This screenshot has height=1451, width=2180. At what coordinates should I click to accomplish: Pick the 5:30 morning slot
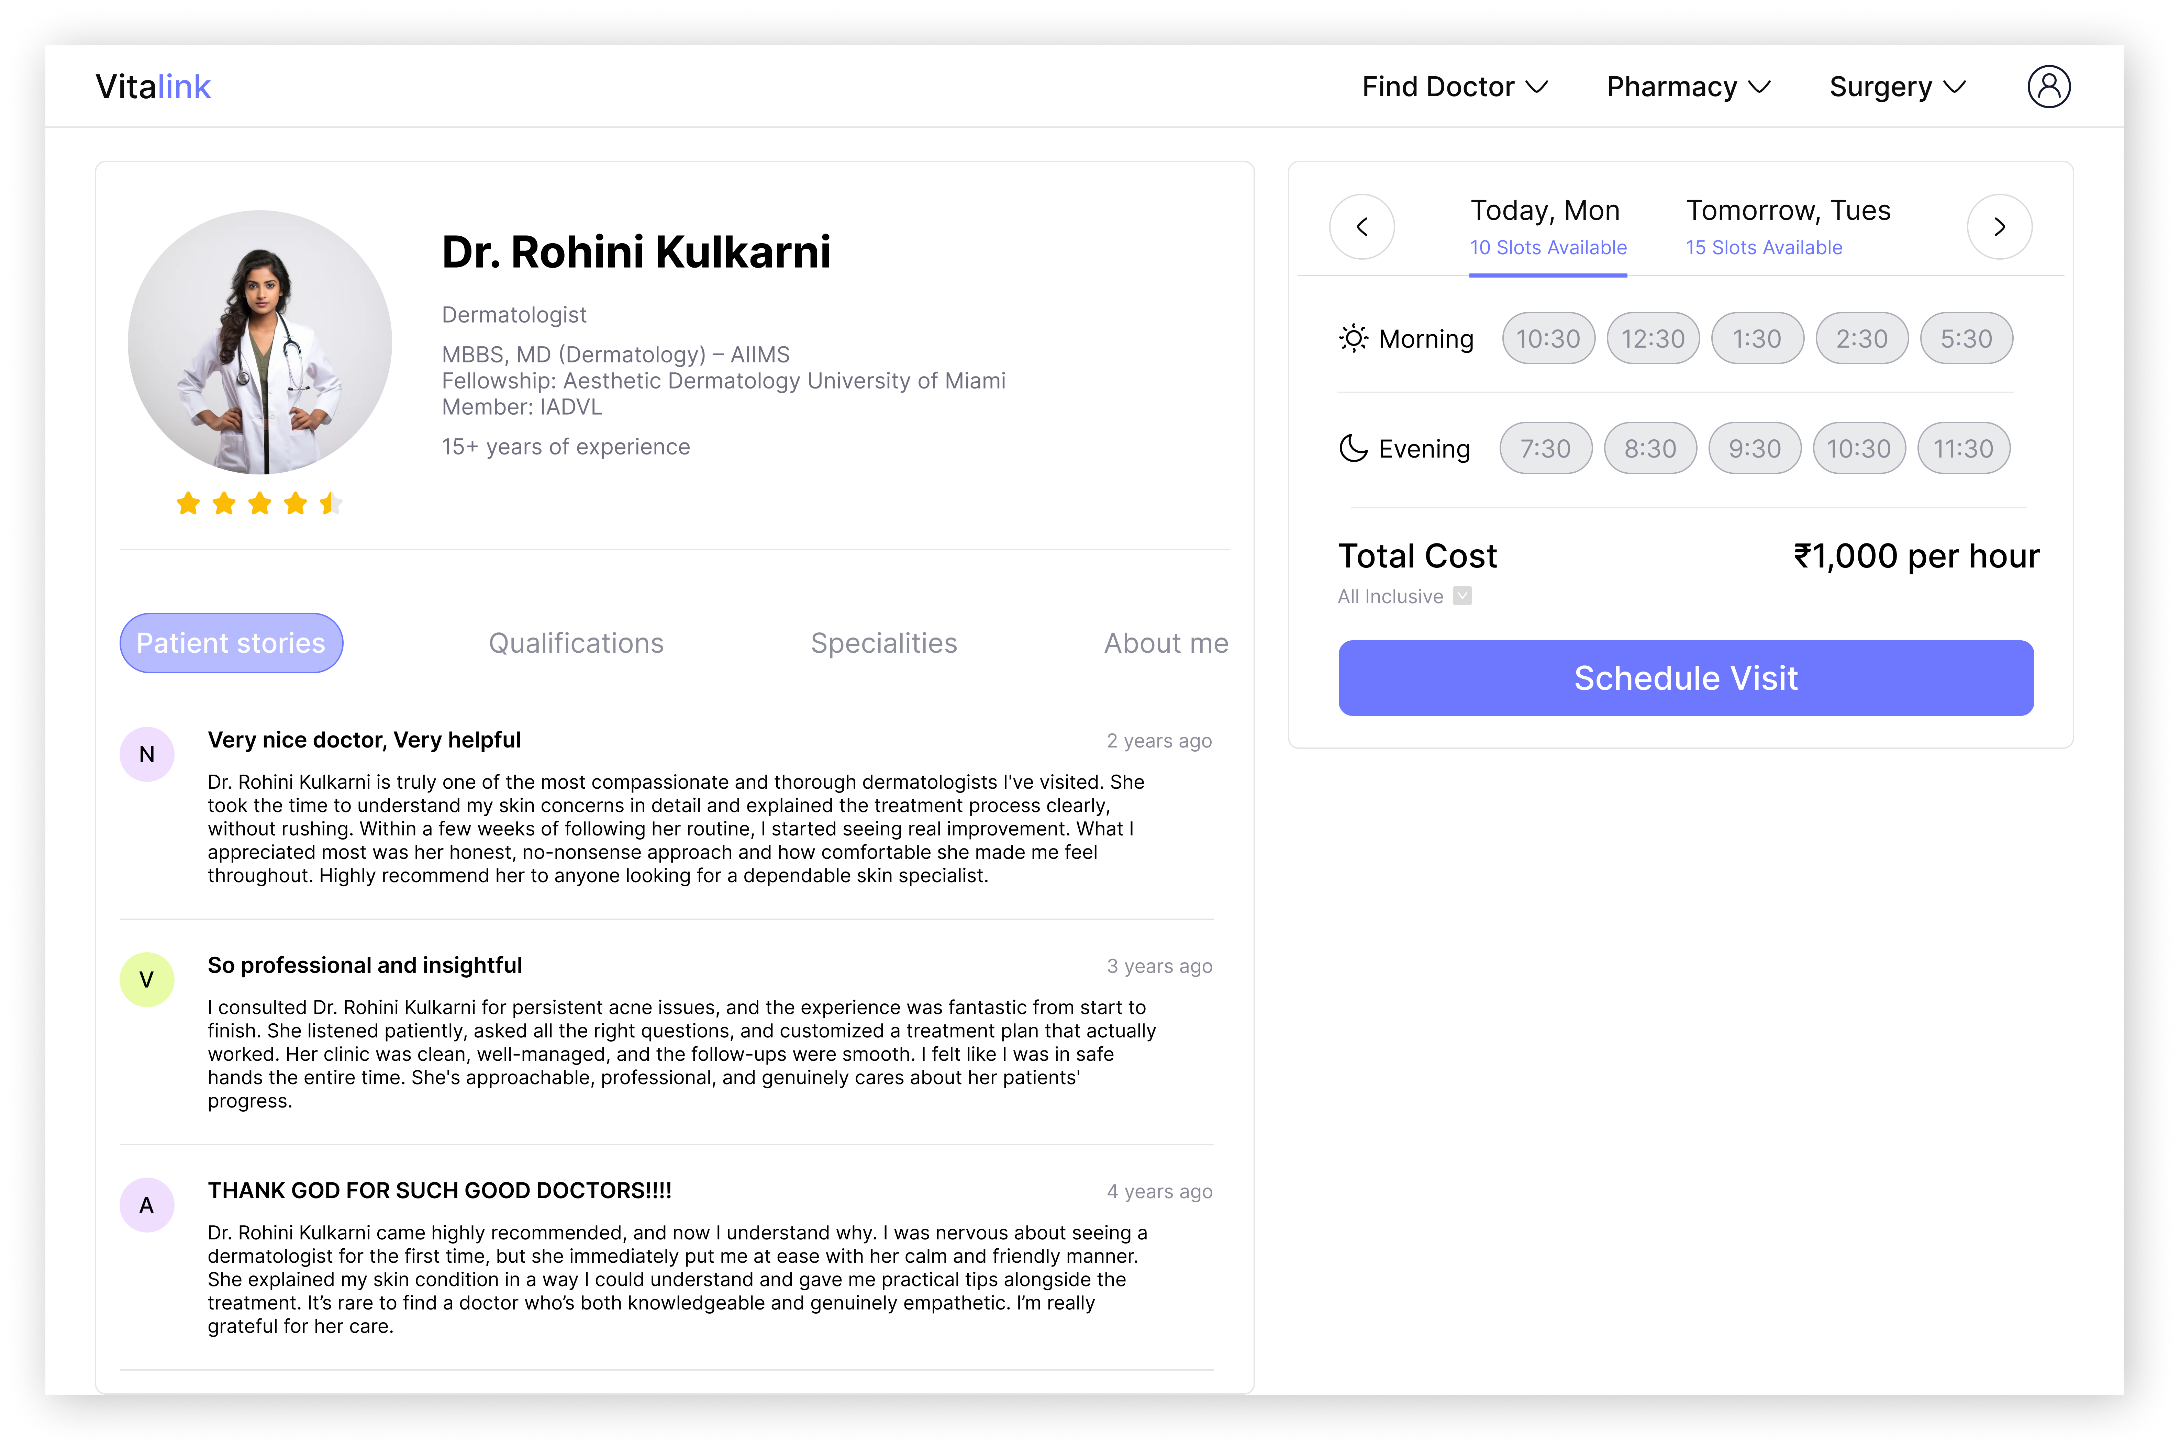(x=1966, y=339)
